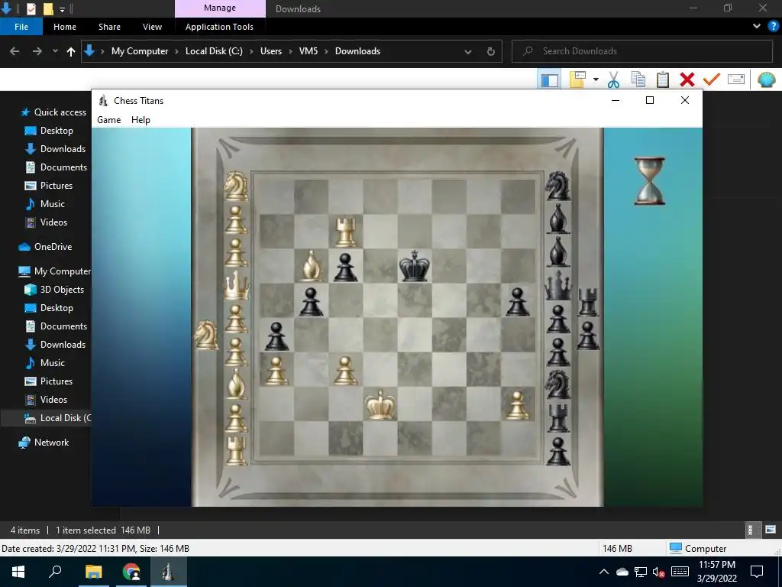This screenshot has width=782, height=587.
Task: Click Local Disk (C:) in the breadcrumb
Action: click(214, 51)
